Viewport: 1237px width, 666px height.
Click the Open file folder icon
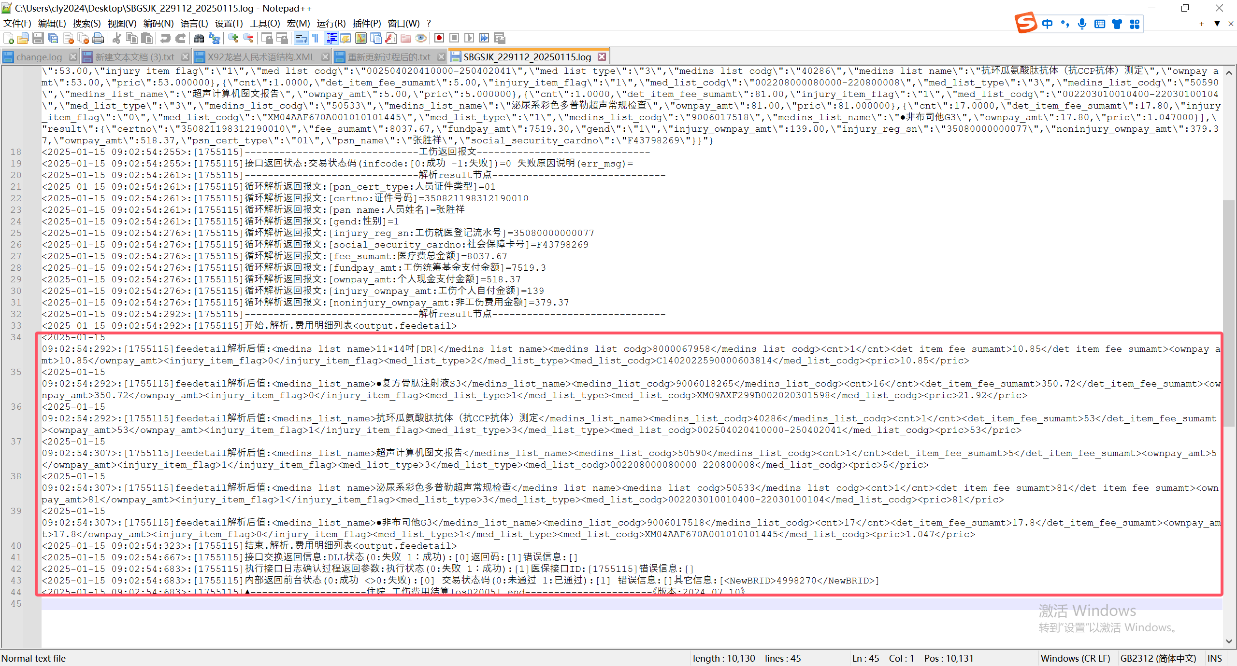tap(23, 38)
